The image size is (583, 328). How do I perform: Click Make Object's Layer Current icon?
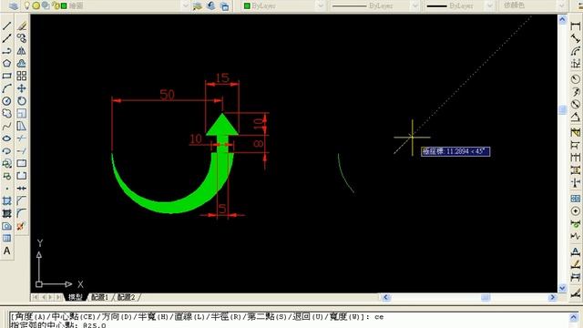pos(198,5)
